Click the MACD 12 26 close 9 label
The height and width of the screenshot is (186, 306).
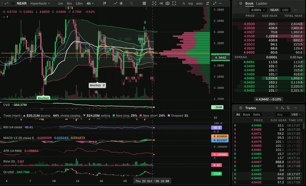pos(18,138)
